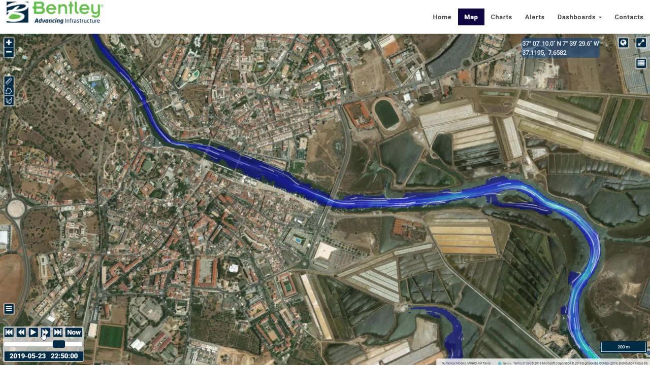Image resolution: width=650 pixels, height=365 pixels.
Task: Zoom out of the map
Action: pyautogui.click(x=9, y=52)
